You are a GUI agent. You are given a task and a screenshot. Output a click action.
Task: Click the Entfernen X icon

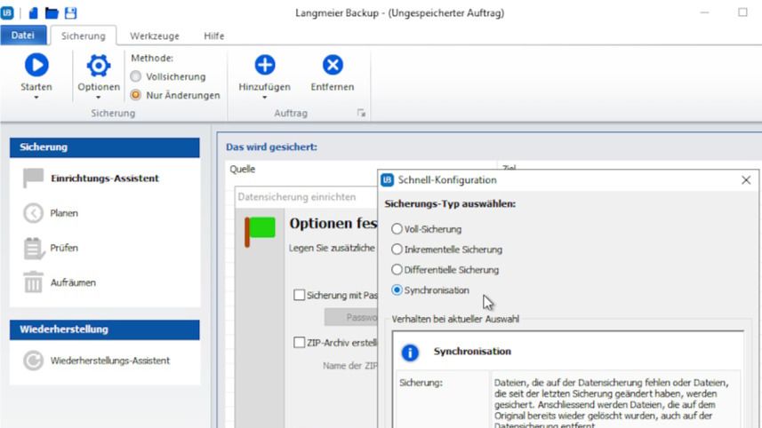[x=333, y=65]
